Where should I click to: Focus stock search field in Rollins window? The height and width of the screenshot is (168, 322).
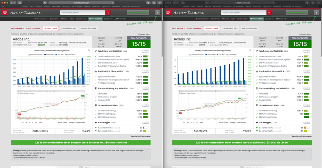tap(244, 13)
